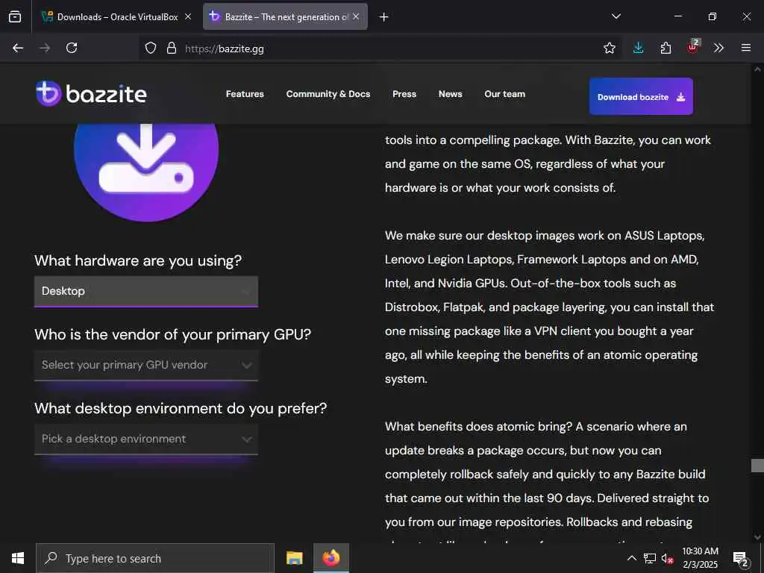The image size is (764, 573).
Task: Click the Who is the vendor question text
Action: (172, 335)
